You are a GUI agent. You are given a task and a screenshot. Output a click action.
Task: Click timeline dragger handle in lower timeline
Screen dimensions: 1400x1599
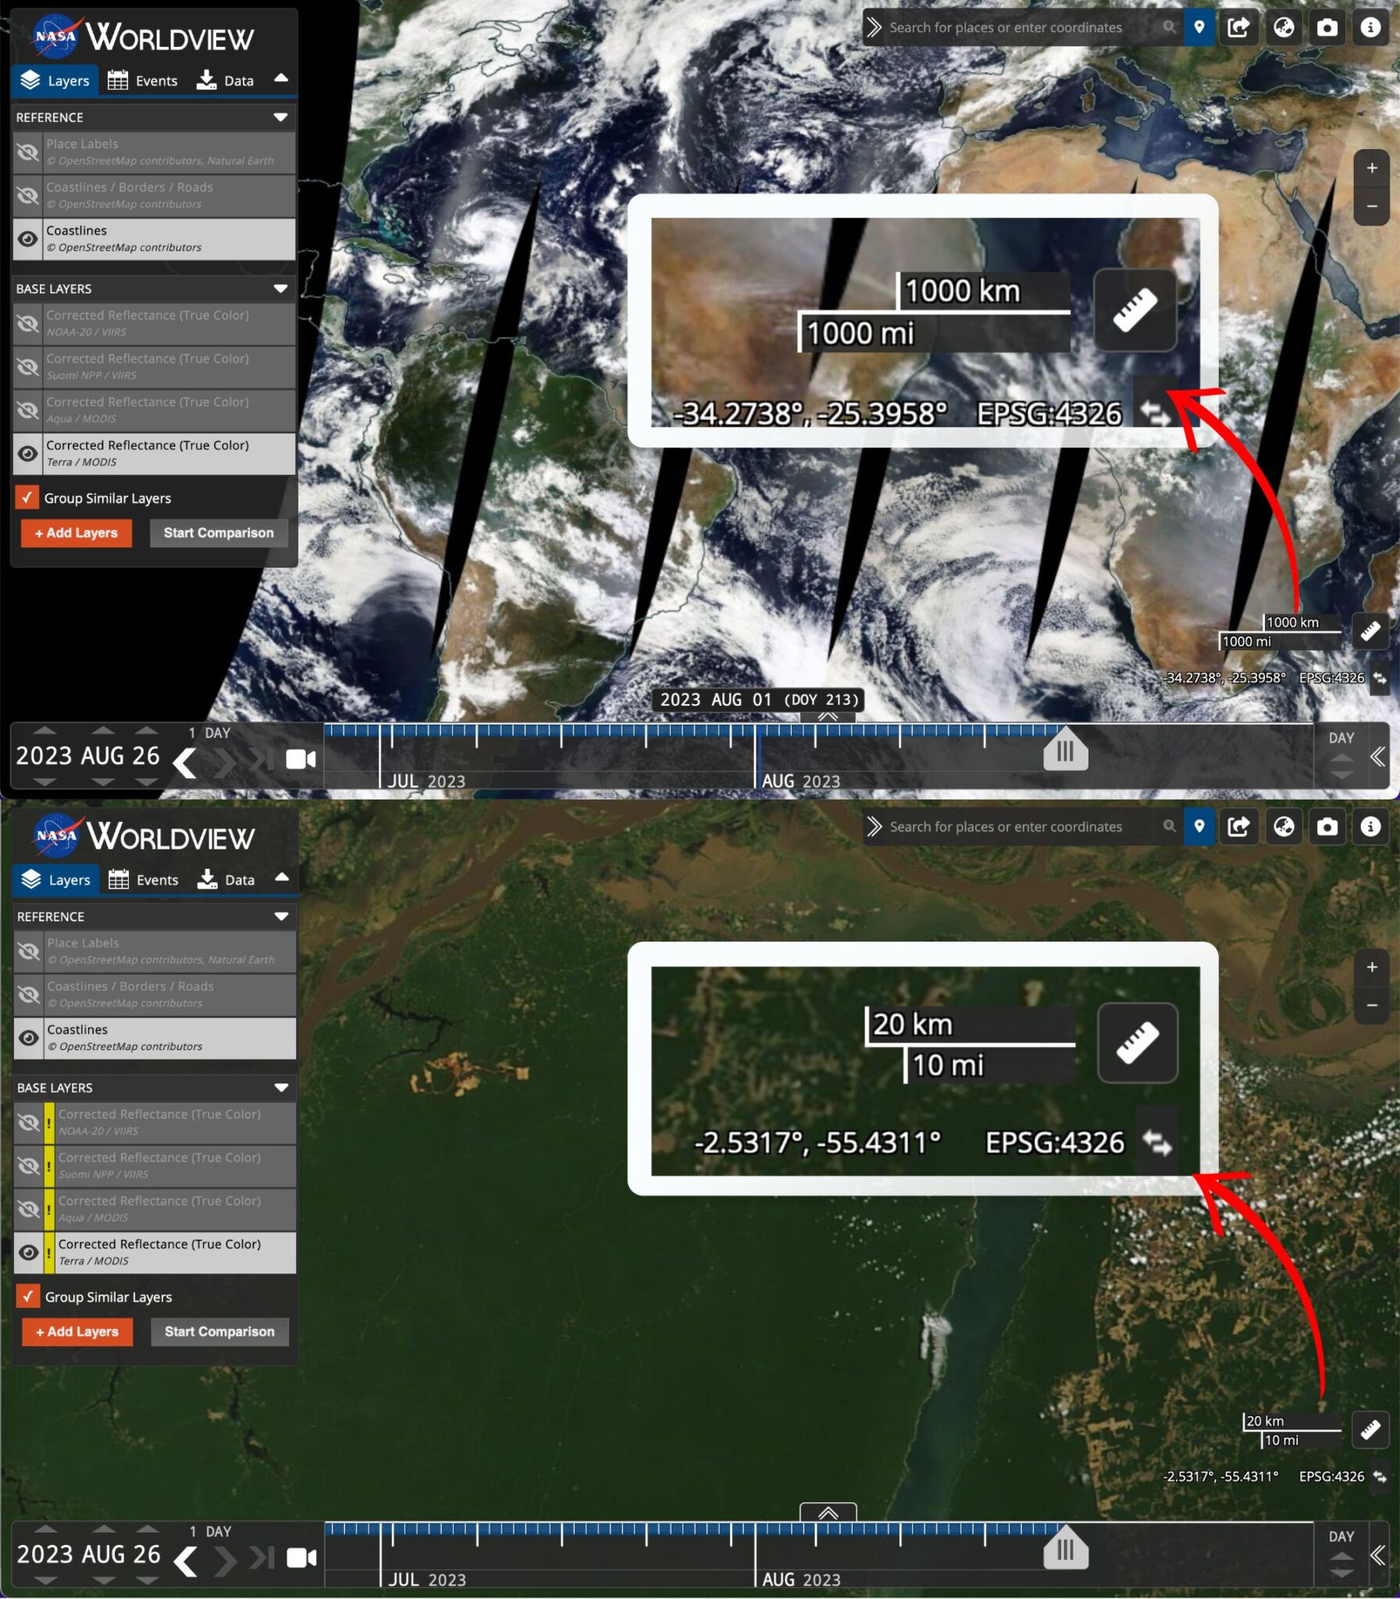(1065, 1548)
